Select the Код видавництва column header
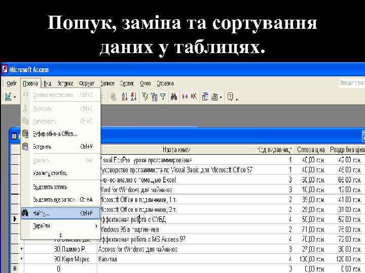The image size is (365, 273). pos(275,150)
